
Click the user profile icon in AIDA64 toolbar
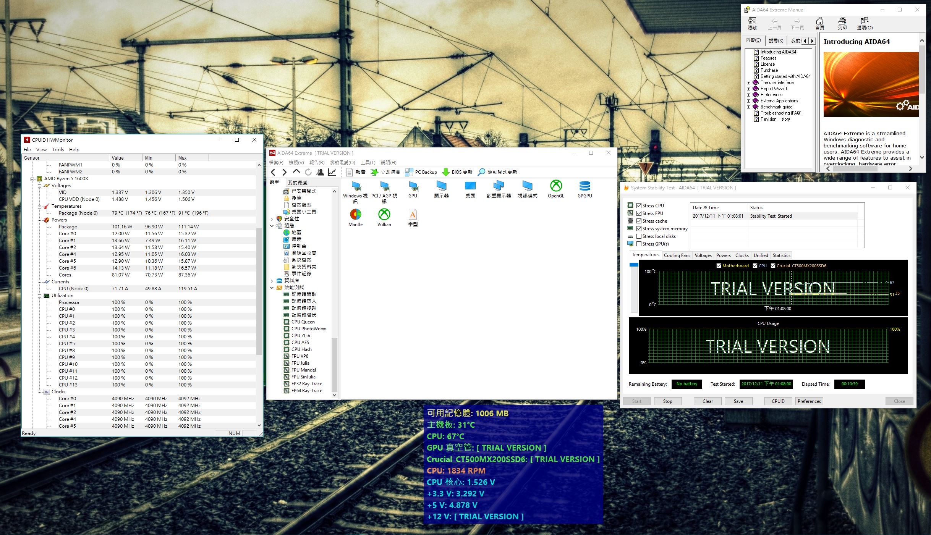(x=320, y=172)
